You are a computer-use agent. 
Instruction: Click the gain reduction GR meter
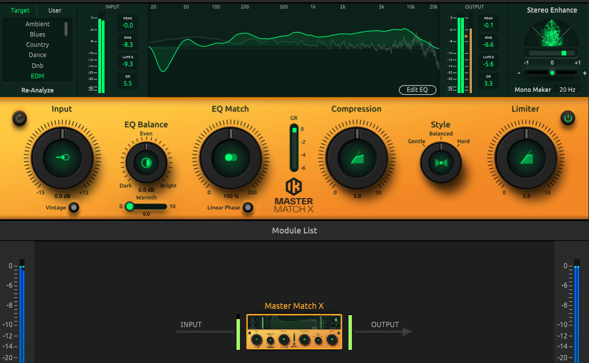click(x=294, y=147)
